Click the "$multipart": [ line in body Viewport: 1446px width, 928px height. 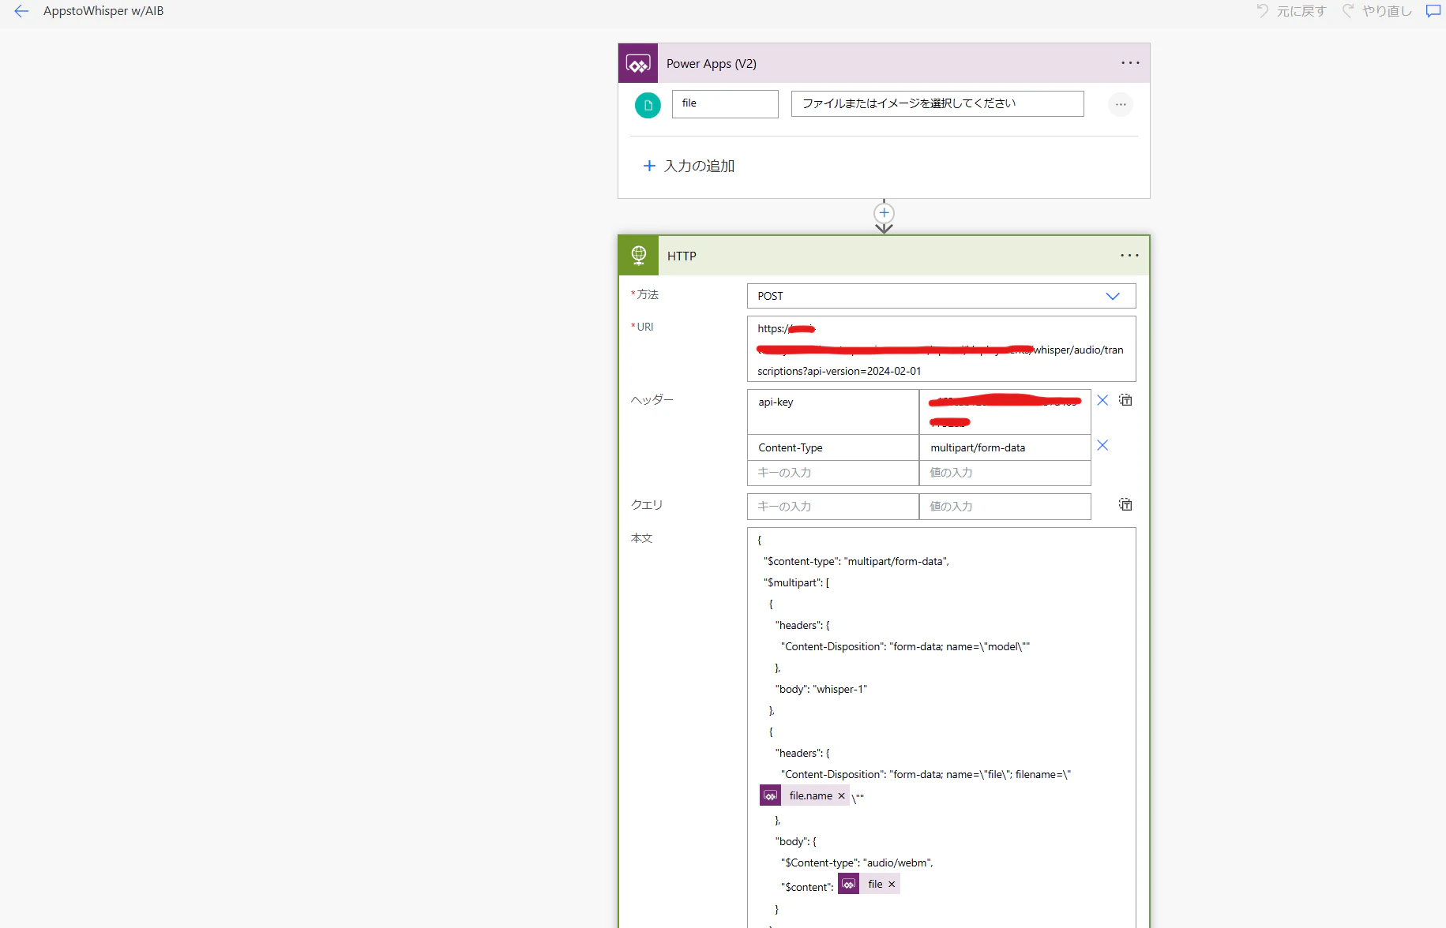click(796, 582)
